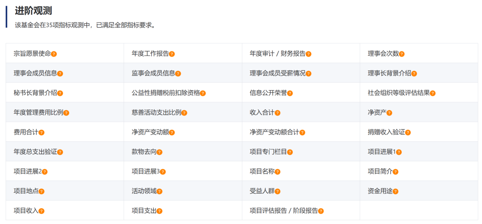The width and height of the screenshot is (482, 224).
Task: Click help icon next to 活动领域
Action: pyautogui.click(x=159, y=192)
